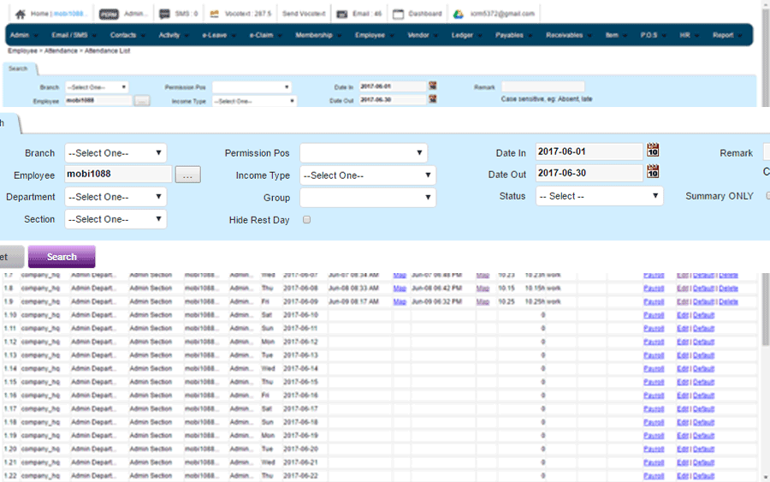Screen dimensions: 770x482
Task: Click the table scrollbar down arrow
Action: (766, 477)
